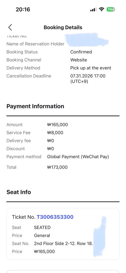Image resolution: width=126 pixels, height=273 pixels.
Task: Tap the ₩165,000 amount in Payment Information
Action: [57, 125]
